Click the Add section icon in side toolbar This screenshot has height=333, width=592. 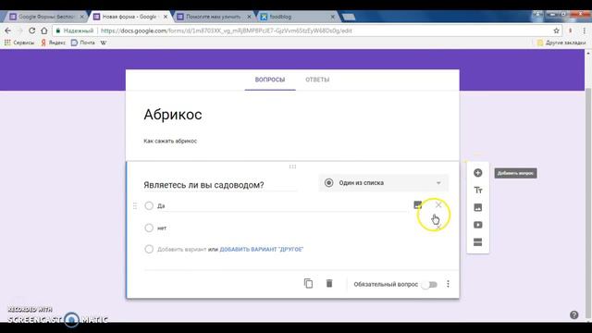coord(477,242)
